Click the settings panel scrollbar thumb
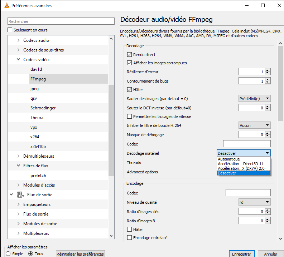The width and height of the screenshot is (284, 257). 280,83
